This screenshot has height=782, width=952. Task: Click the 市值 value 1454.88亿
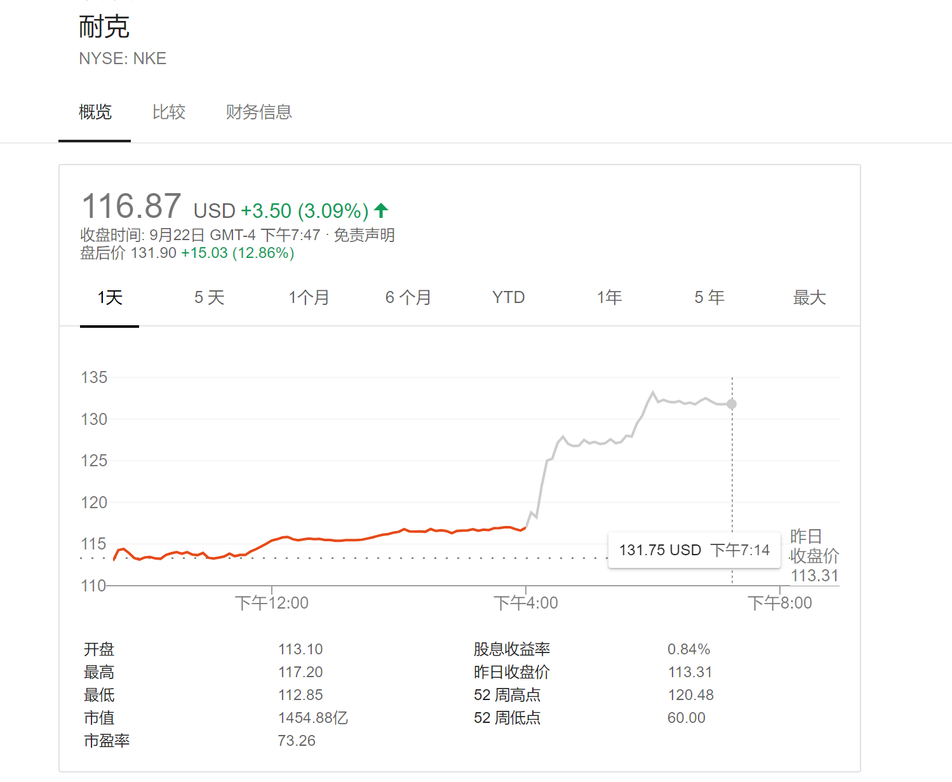313,718
